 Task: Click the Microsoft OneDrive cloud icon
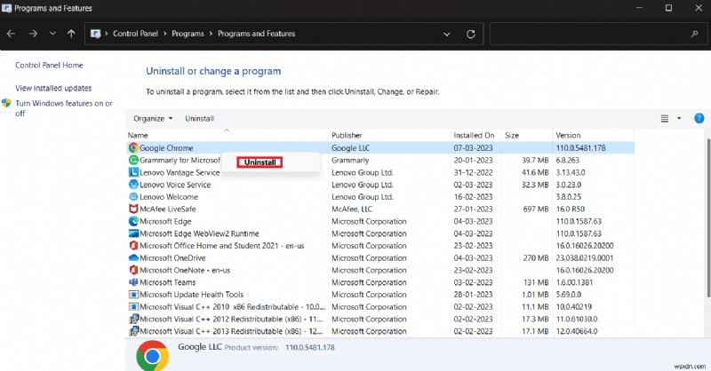click(x=133, y=257)
